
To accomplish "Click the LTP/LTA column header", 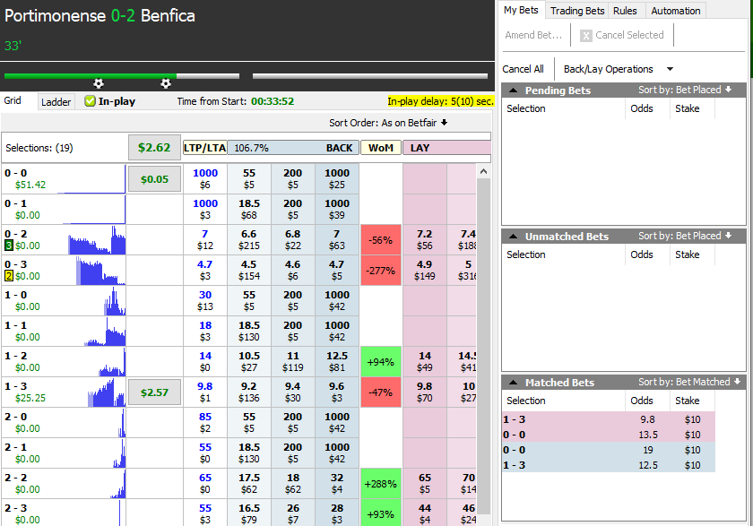I will pyautogui.click(x=205, y=148).
